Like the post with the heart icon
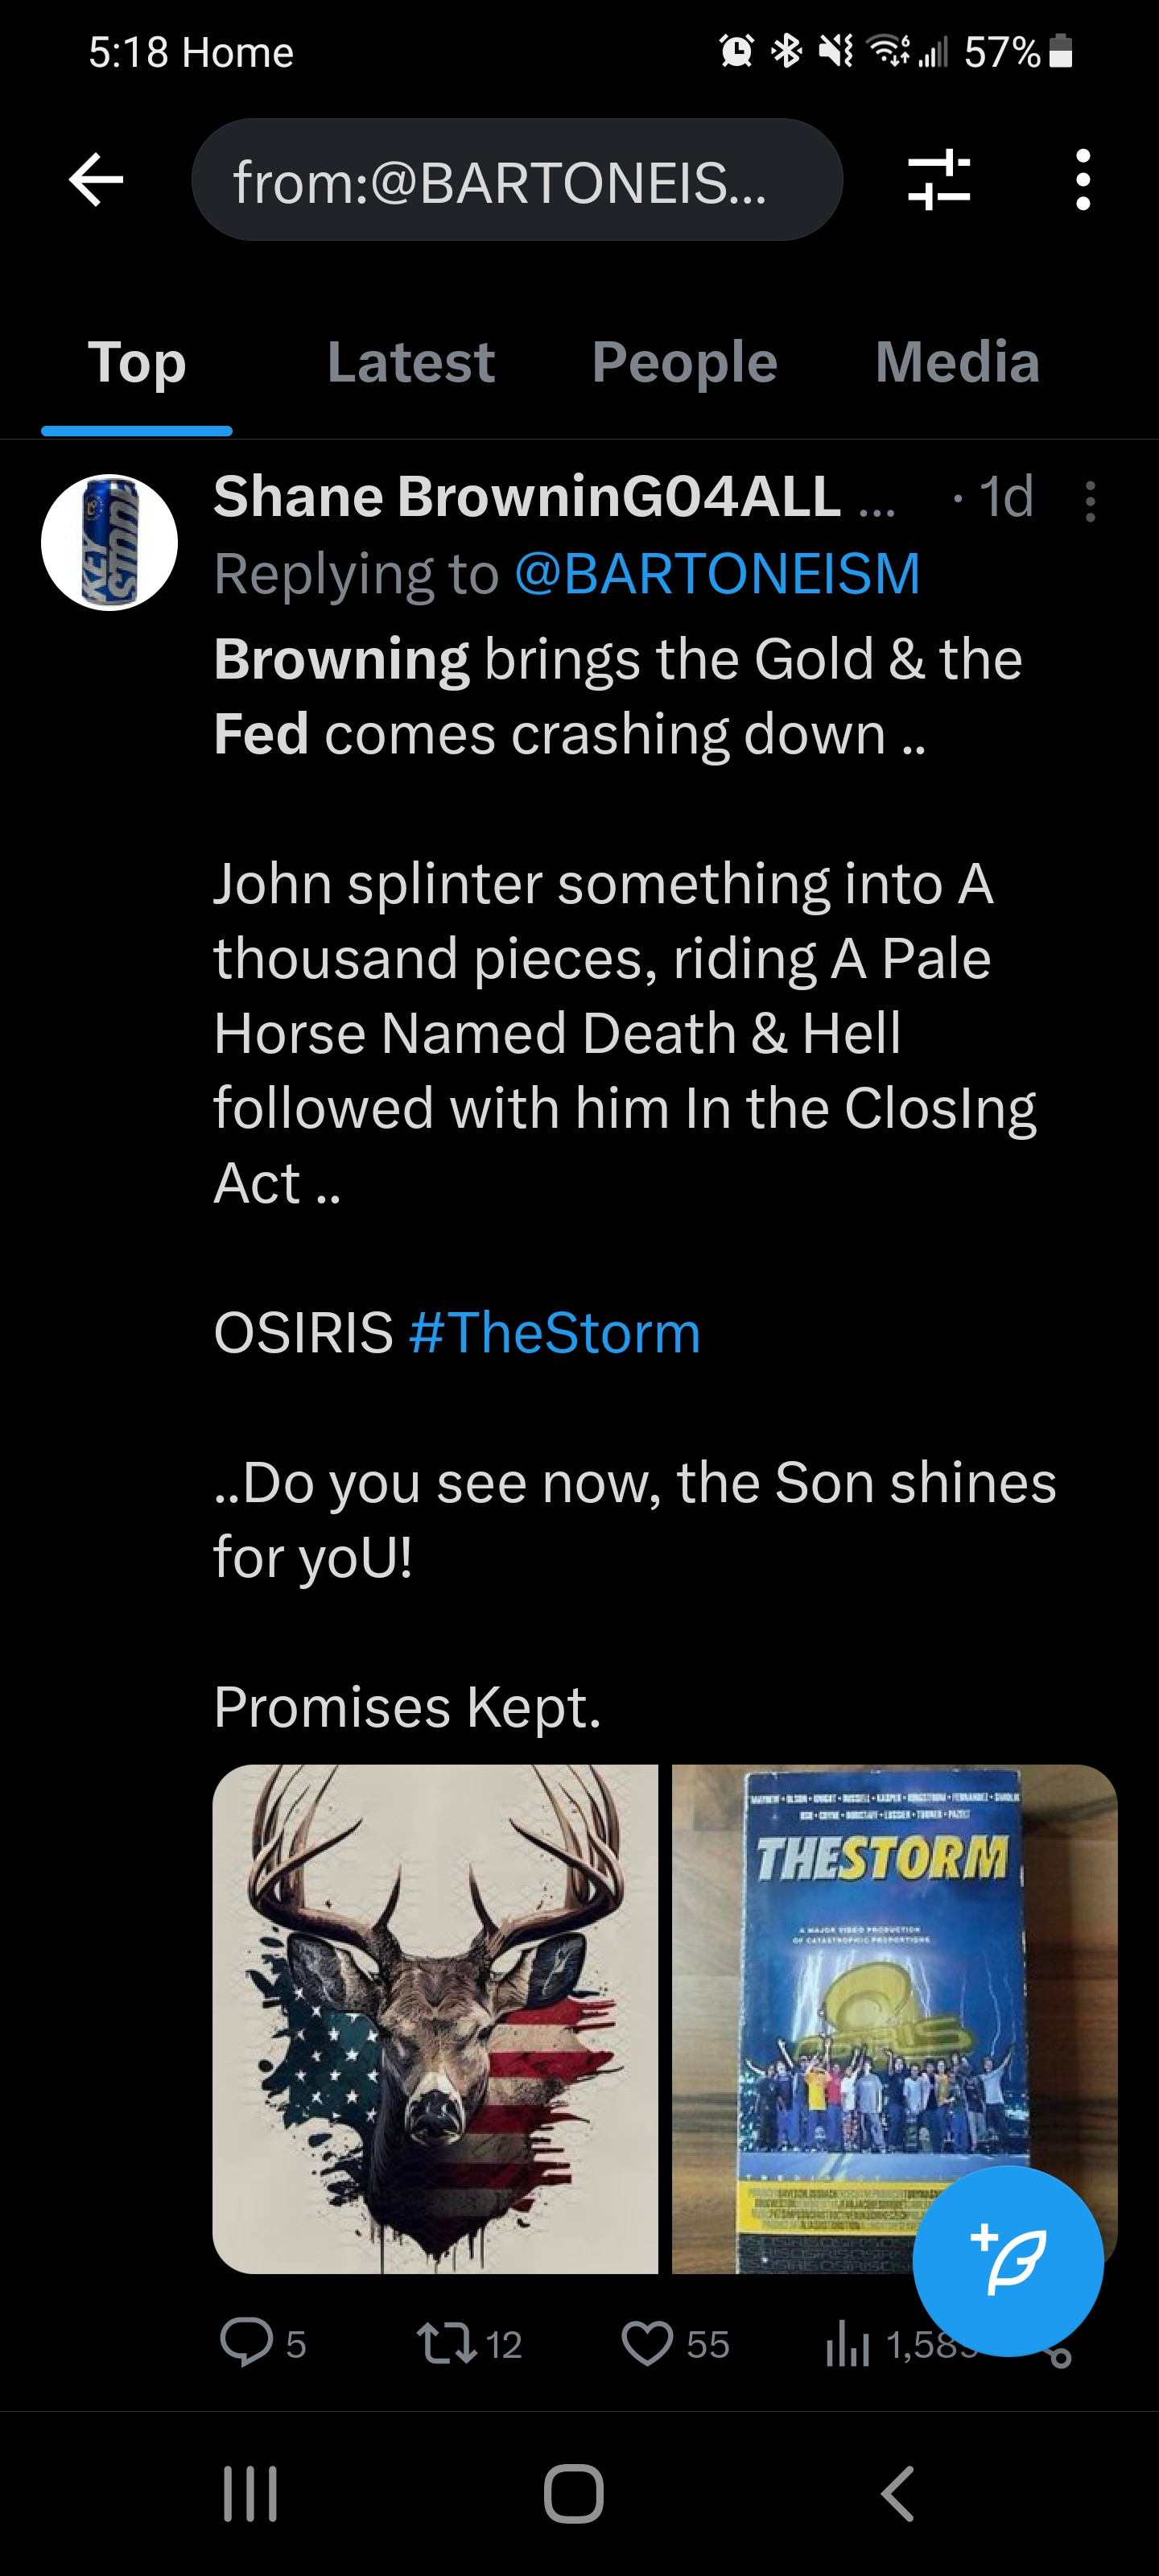Image resolution: width=1159 pixels, height=2576 pixels. click(647, 2343)
